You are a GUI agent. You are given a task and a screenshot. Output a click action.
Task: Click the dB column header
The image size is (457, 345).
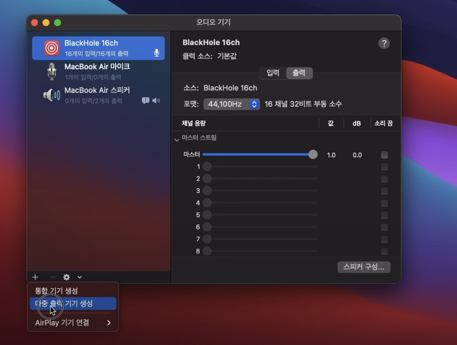[x=357, y=124]
